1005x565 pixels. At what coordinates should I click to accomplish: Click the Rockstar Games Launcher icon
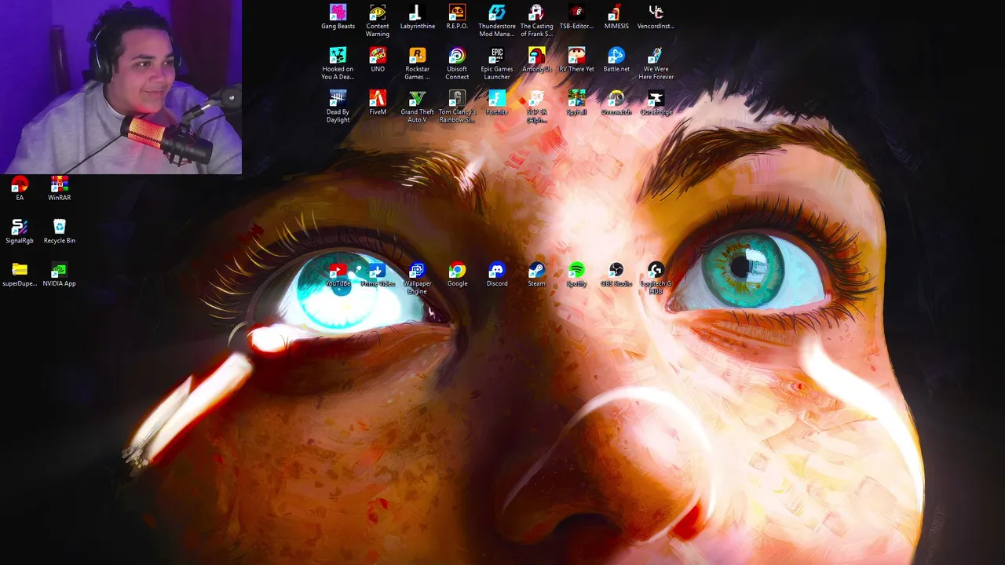(x=417, y=64)
